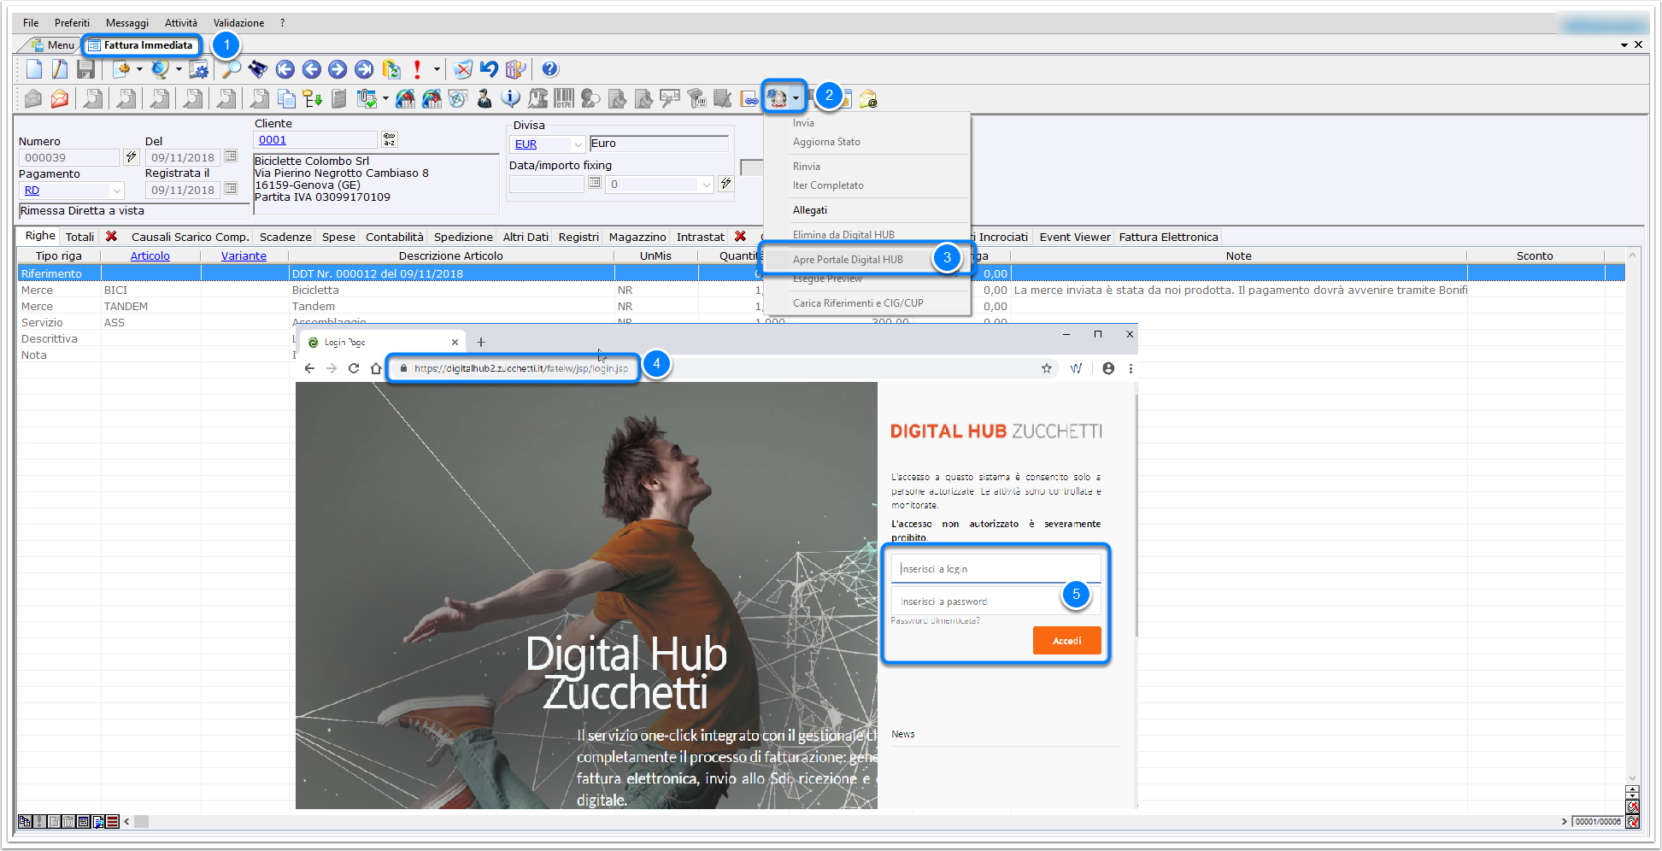Click the barcode scanner icon
Viewport: 1662px width, 851px height.
click(696, 99)
